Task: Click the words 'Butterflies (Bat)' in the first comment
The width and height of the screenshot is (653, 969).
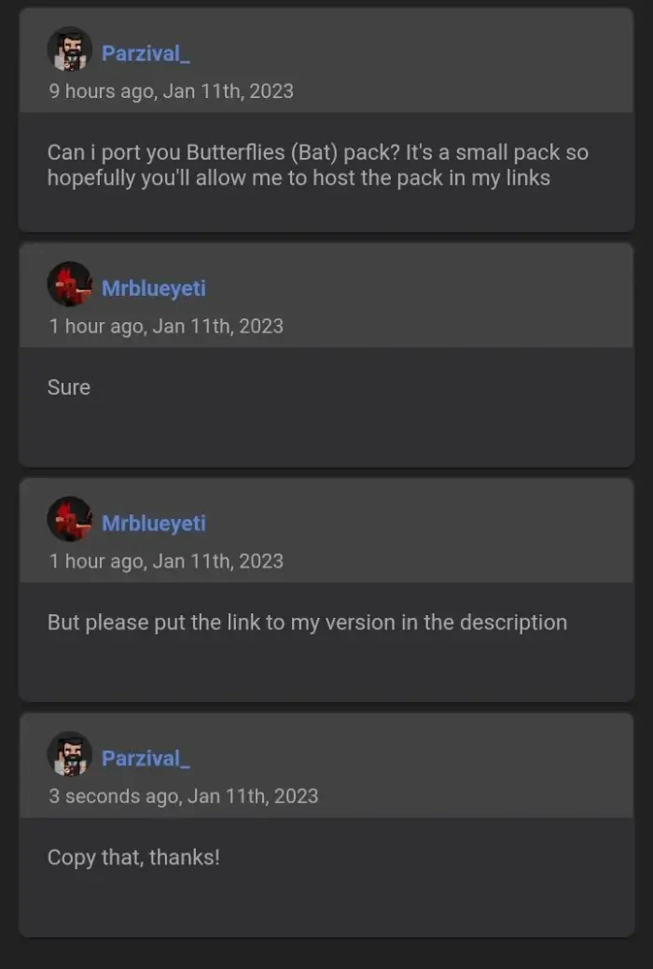Action: click(262, 153)
